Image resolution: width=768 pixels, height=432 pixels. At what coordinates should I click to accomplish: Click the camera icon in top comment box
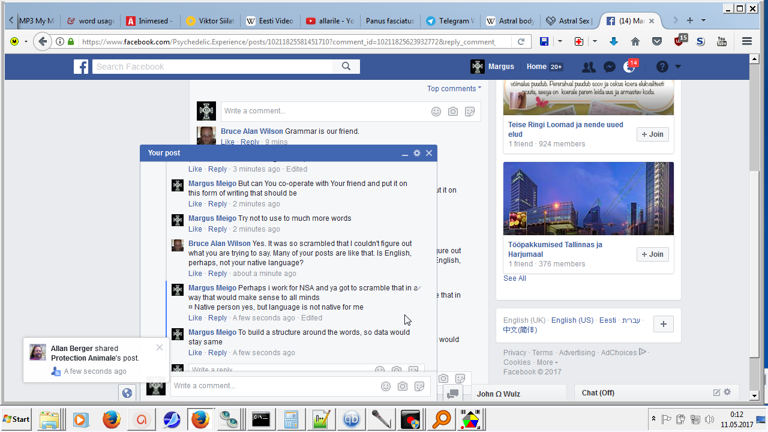click(453, 112)
